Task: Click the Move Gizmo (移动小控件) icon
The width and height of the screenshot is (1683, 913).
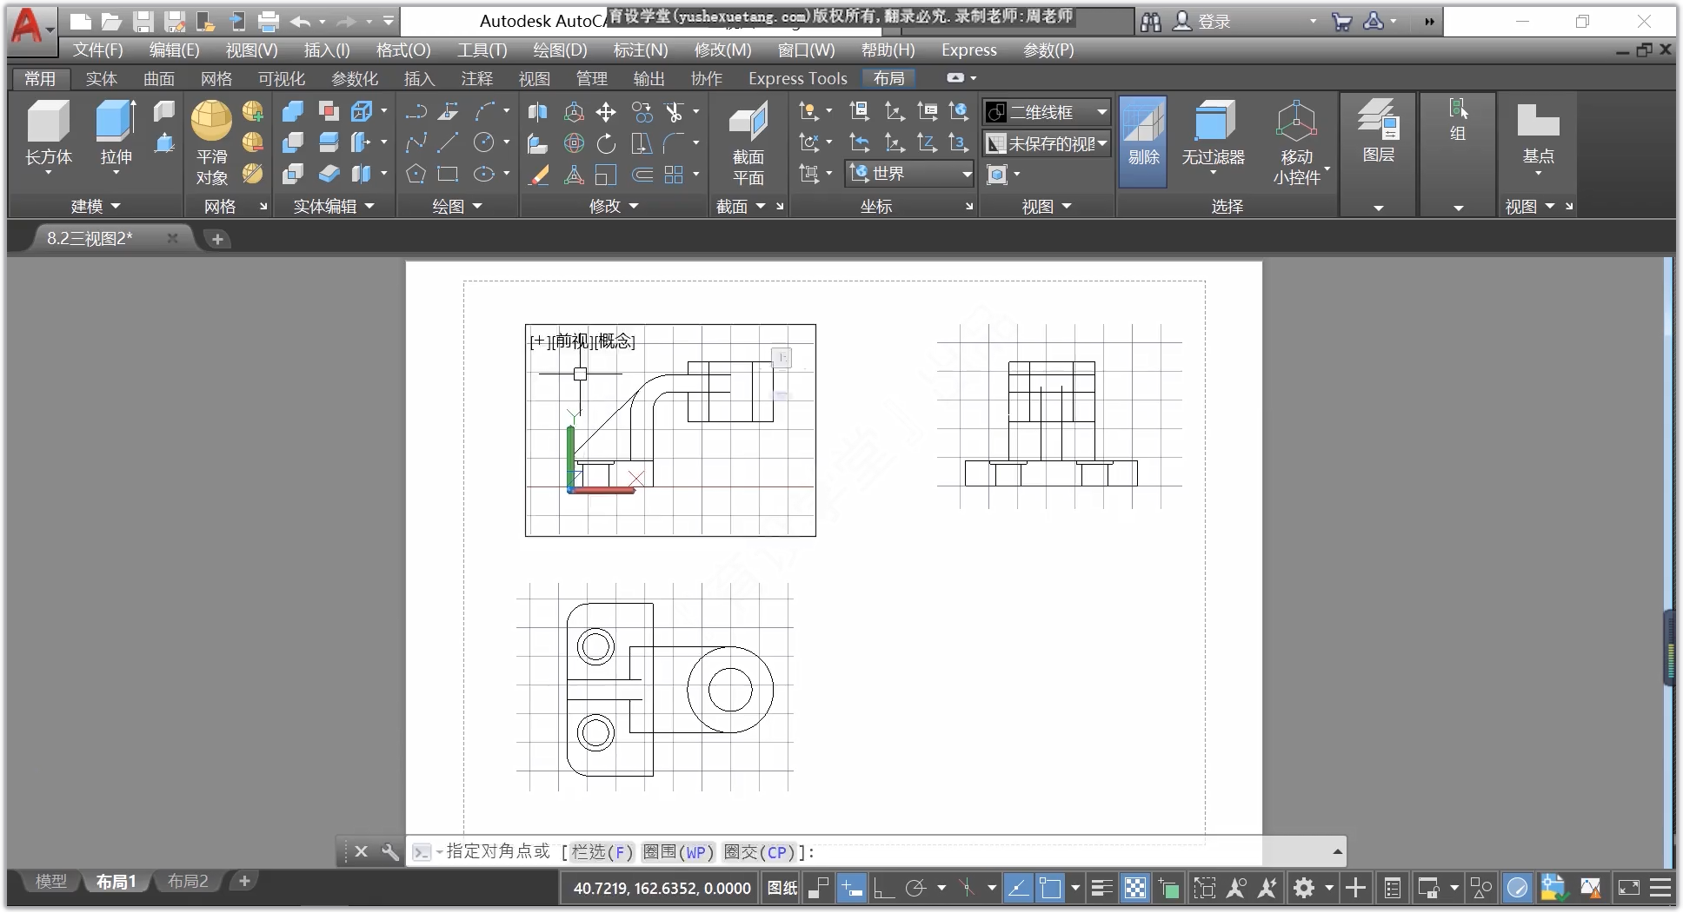Action: pyautogui.click(x=1296, y=121)
